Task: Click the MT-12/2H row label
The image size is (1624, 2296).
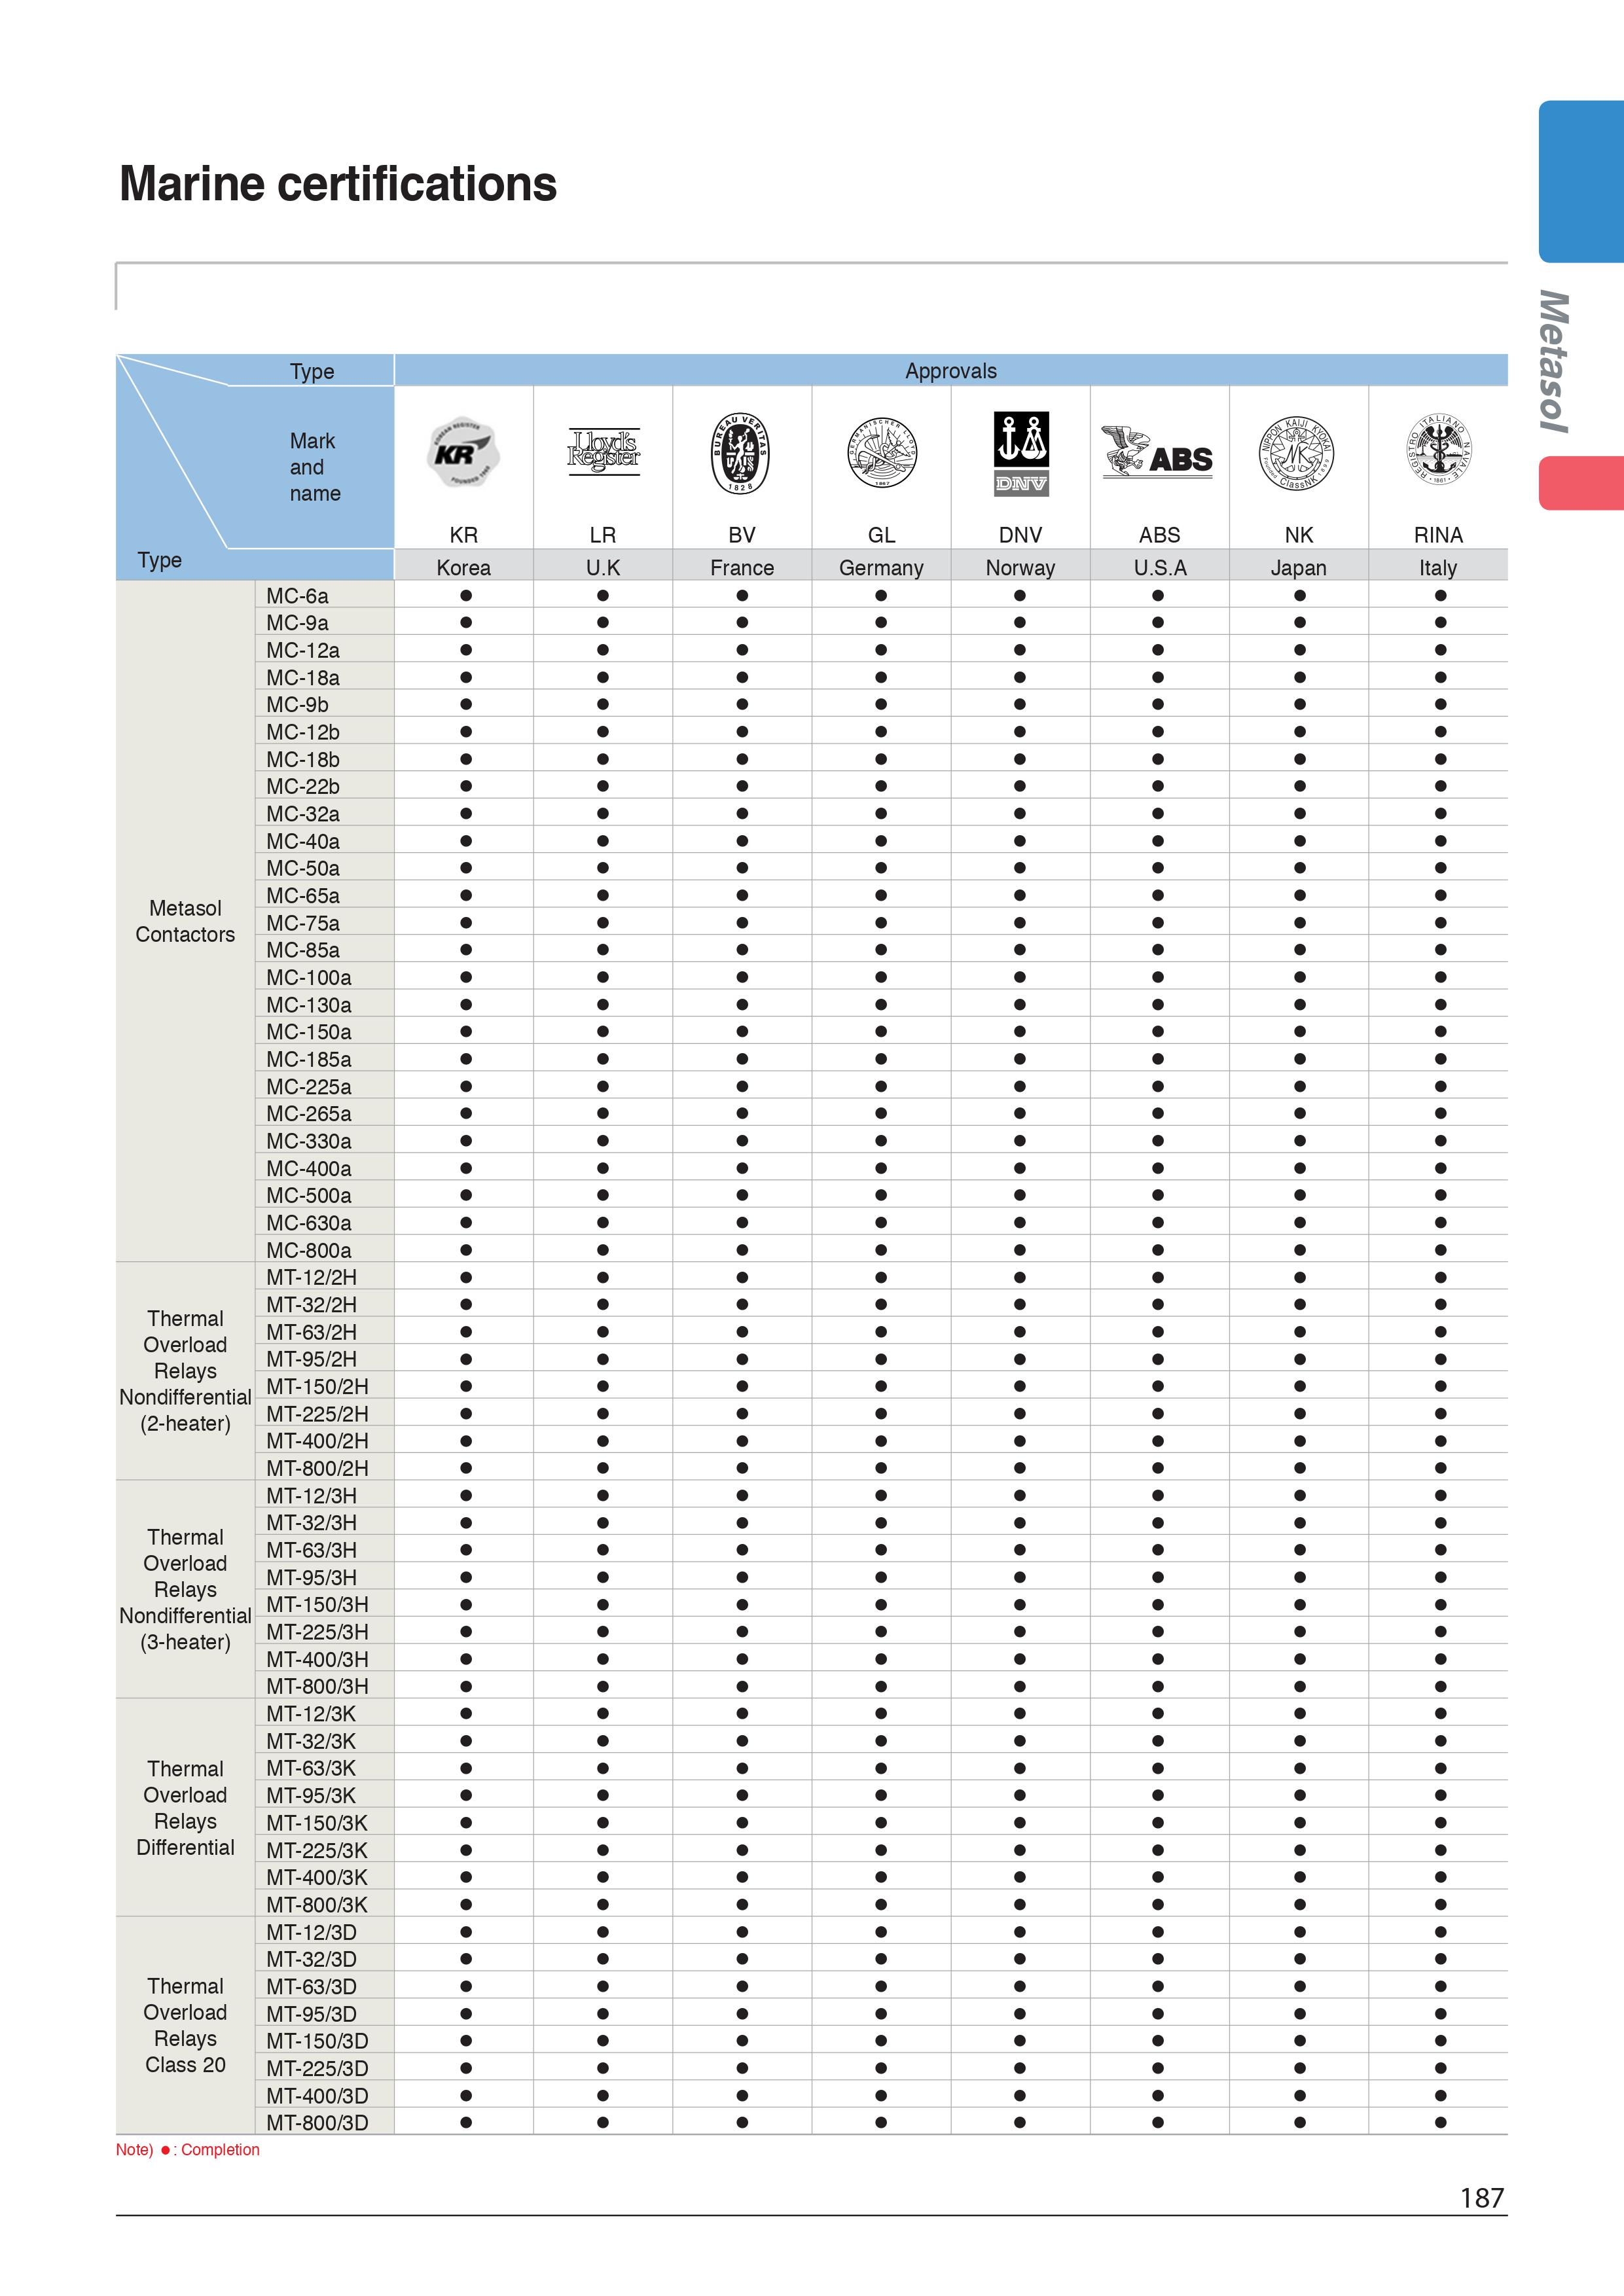Action: click(x=311, y=1277)
